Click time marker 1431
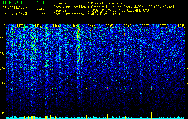188x119 pixels. pyautogui.click(x=20, y=25)
